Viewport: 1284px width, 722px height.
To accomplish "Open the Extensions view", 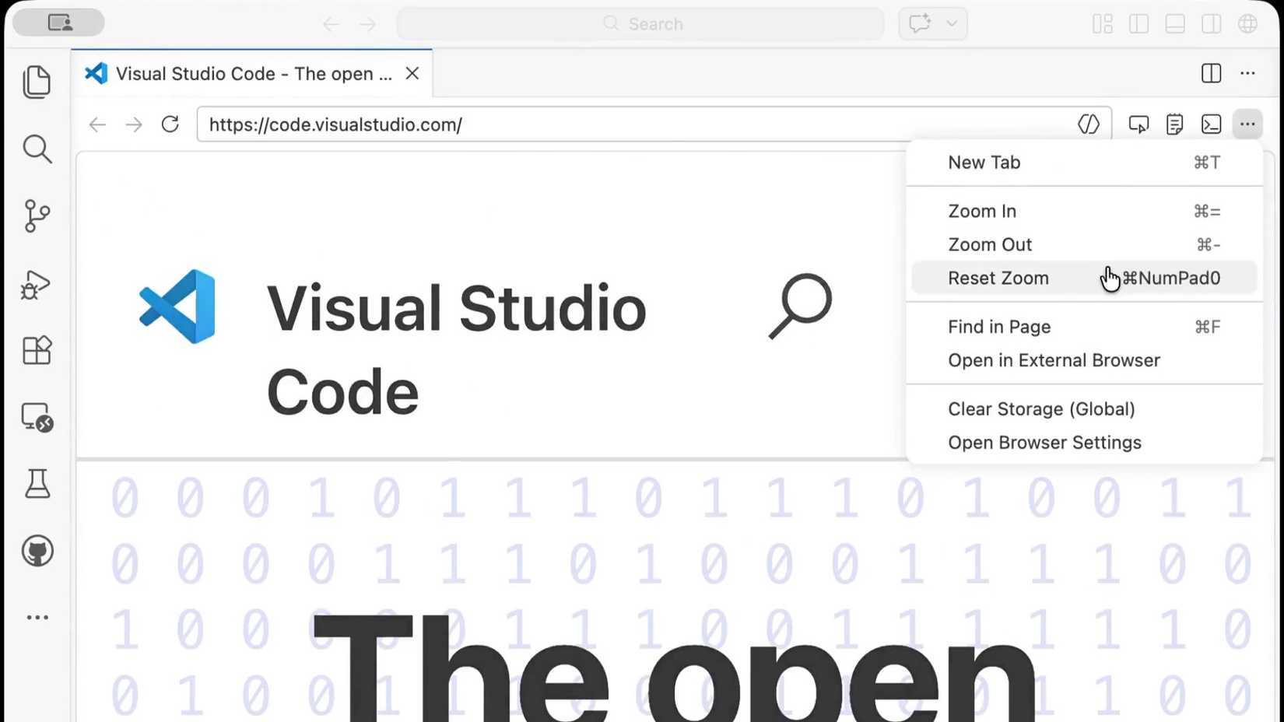I will (37, 350).
